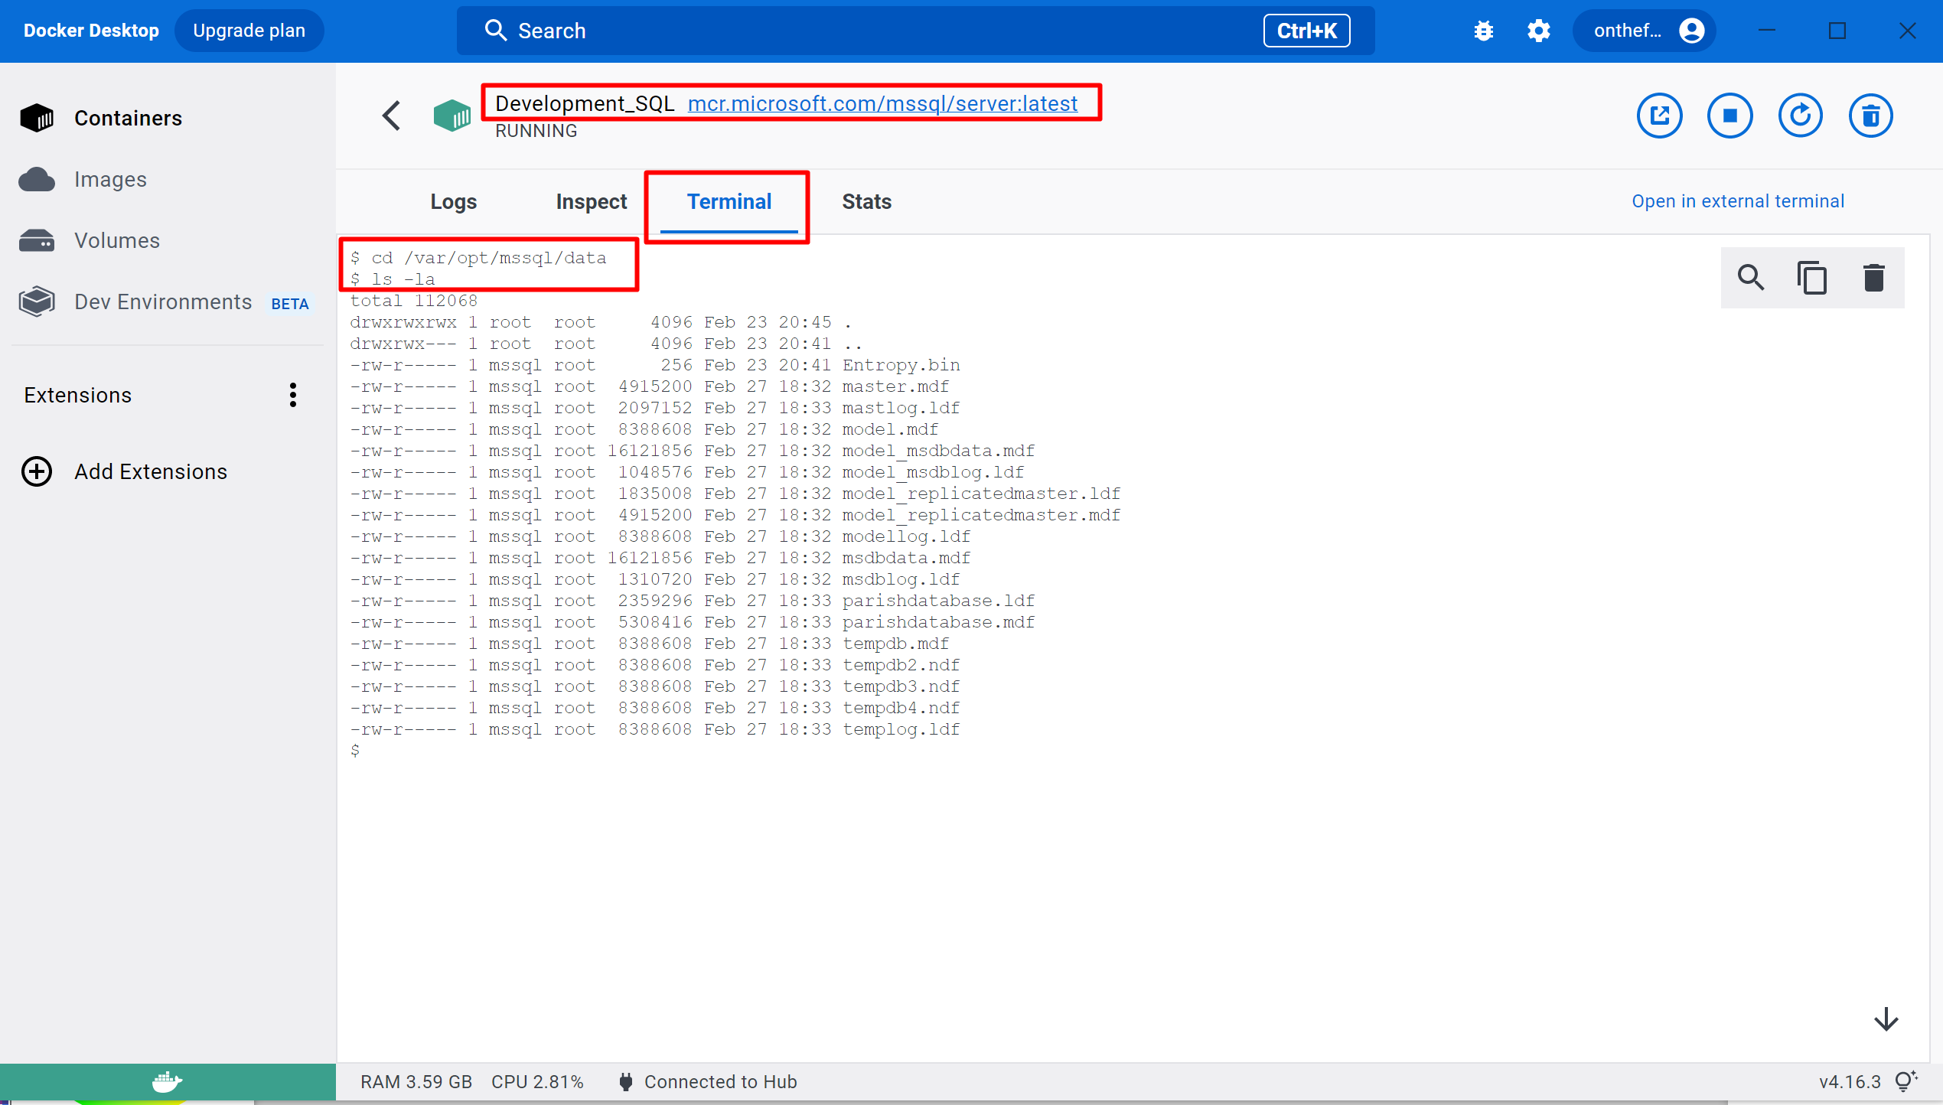Delete the Development_SQL container
The height and width of the screenshot is (1105, 1943).
1870,116
